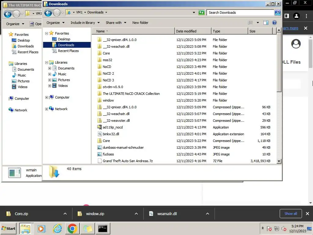Open the command prompt taskbar icon
The image size is (313, 235).
click(x=103, y=229)
